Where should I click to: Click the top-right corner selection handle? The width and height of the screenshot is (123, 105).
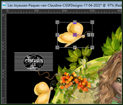[92, 22]
